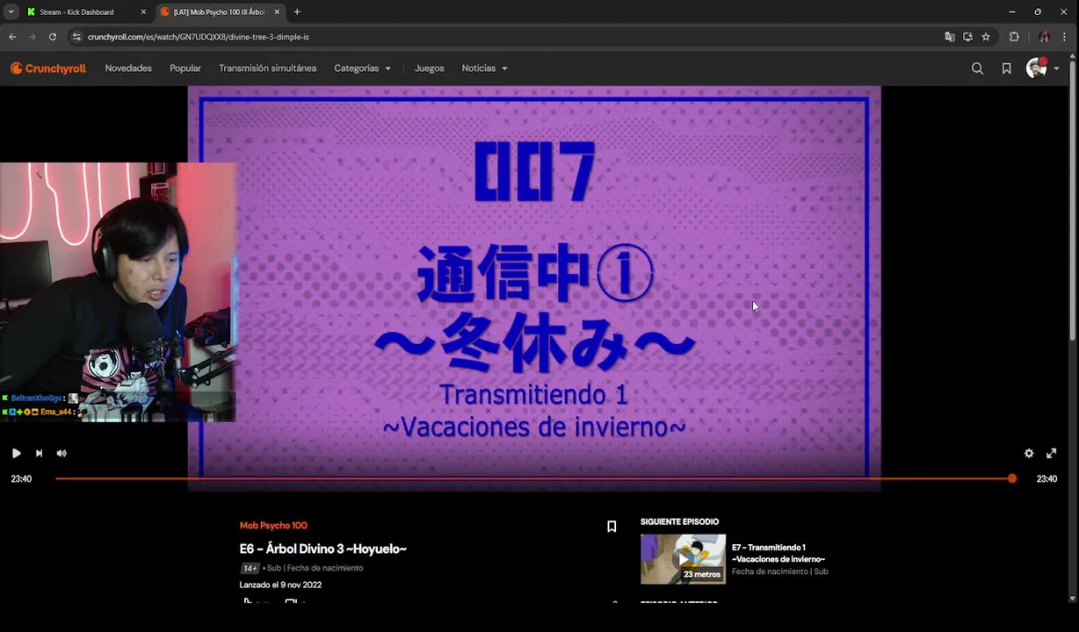This screenshot has height=632, width=1079.
Task: Open the profile avatar menu
Action: (1043, 68)
